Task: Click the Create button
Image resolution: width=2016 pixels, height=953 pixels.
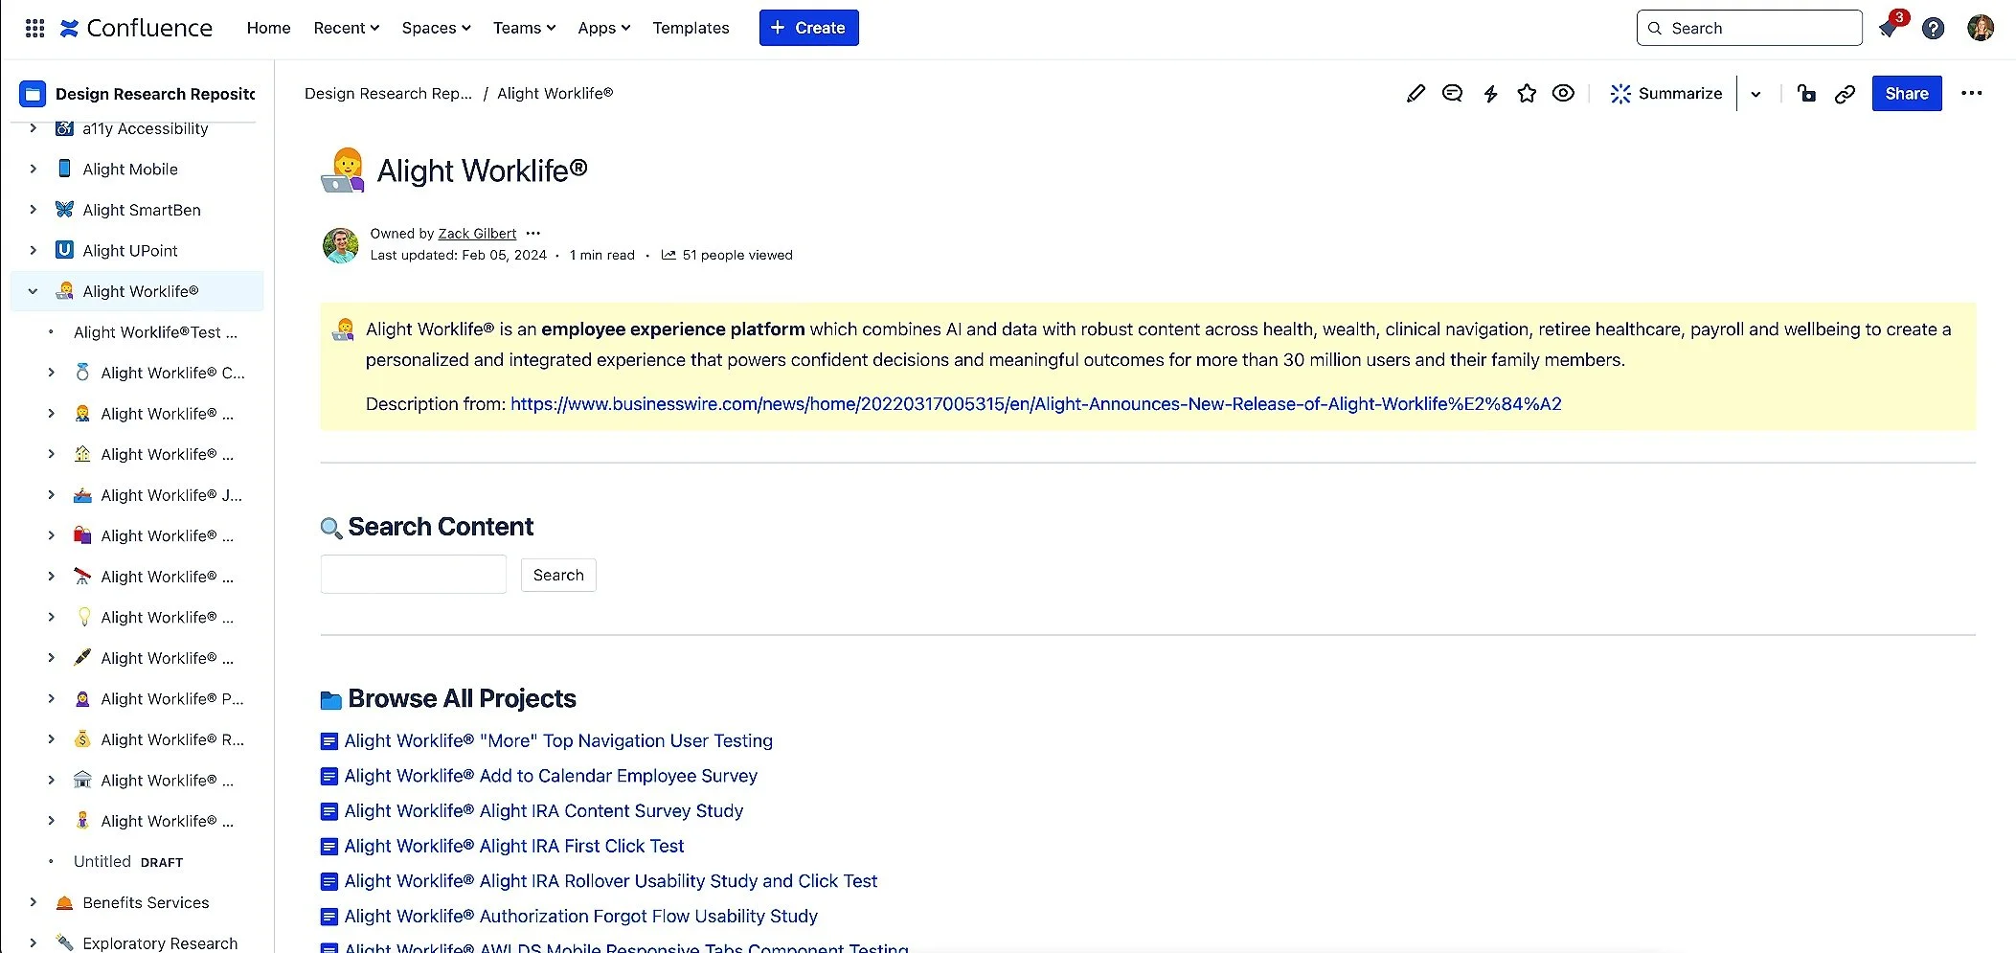Action: 809,28
